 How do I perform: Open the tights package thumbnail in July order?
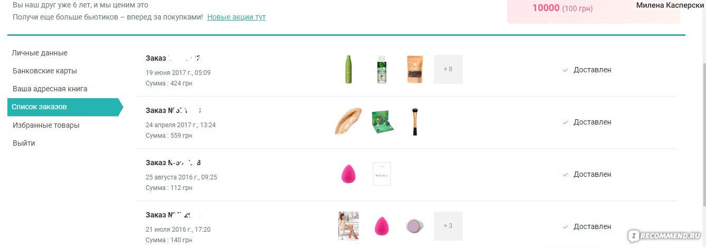tap(348, 226)
